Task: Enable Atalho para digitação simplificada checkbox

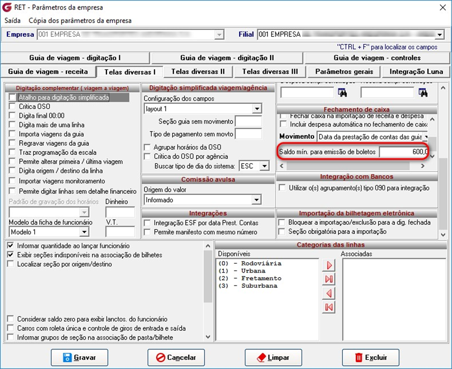Action: 12,97
